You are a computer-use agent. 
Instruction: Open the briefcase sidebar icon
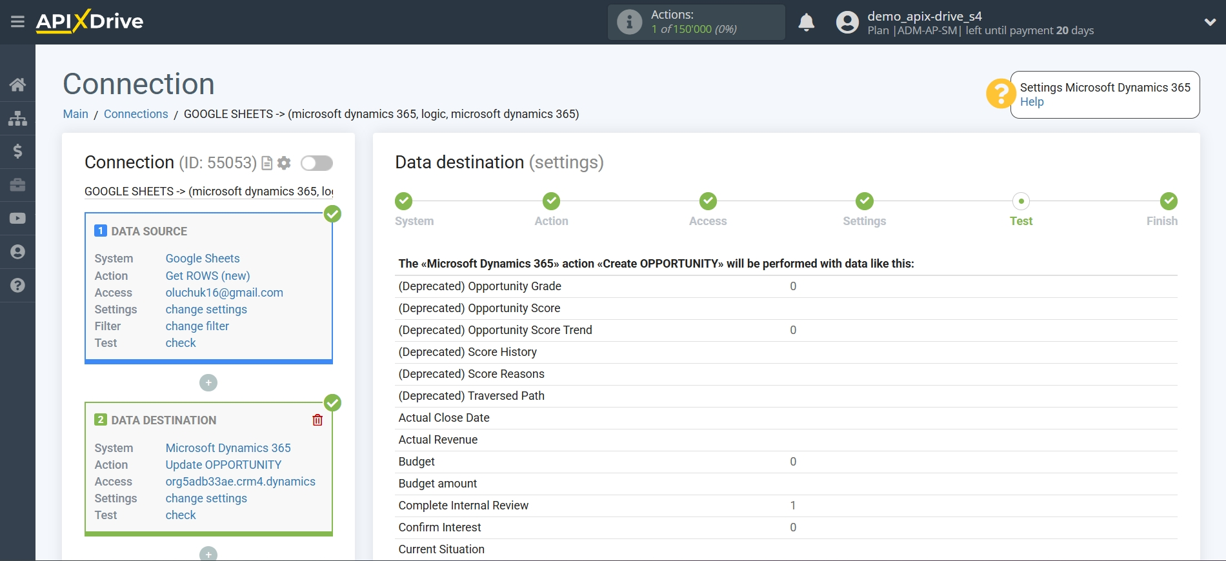(x=17, y=185)
